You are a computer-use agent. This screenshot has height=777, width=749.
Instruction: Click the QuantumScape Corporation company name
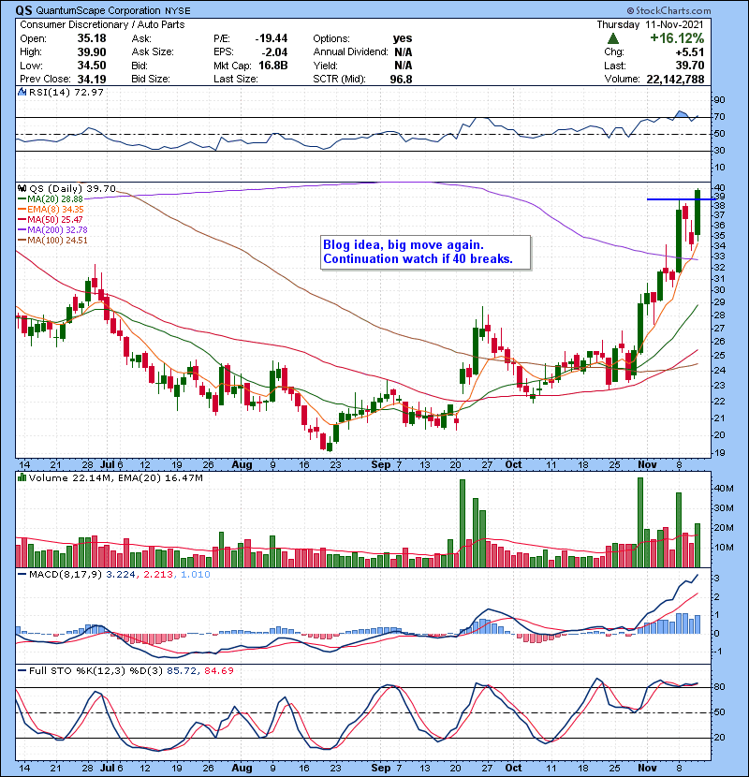(x=98, y=10)
